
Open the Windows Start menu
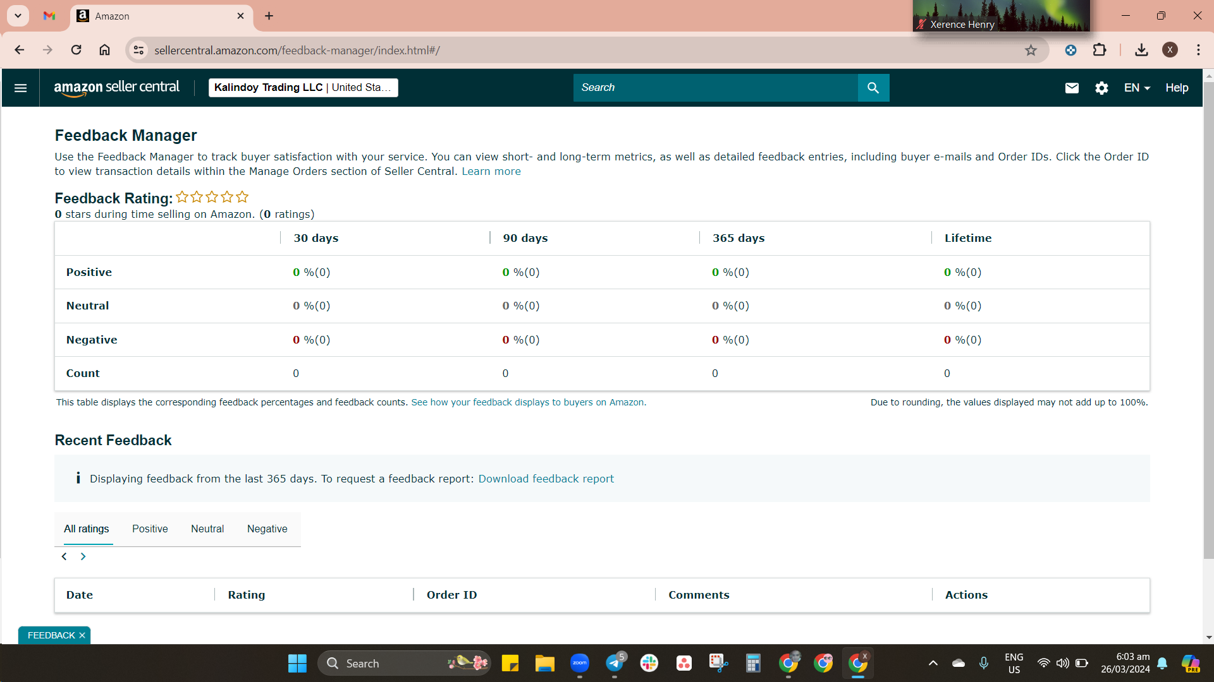tap(297, 664)
